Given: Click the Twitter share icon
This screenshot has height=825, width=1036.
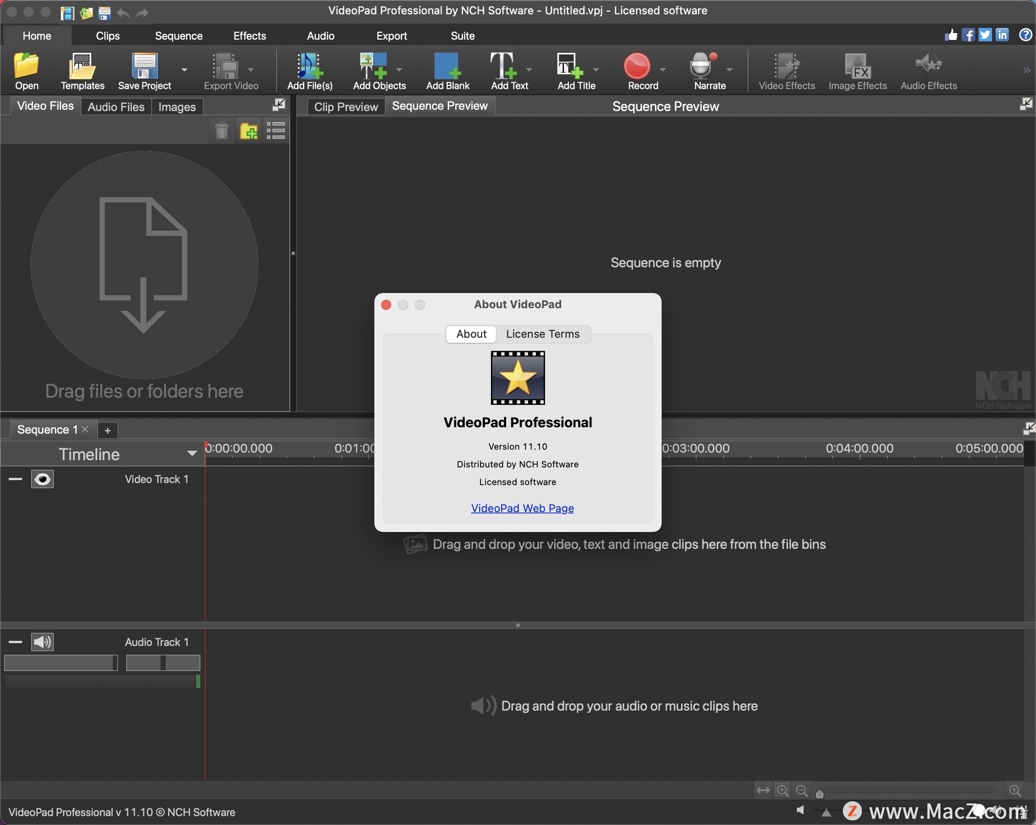Looking at the screenshot, I should coord(985,35).
